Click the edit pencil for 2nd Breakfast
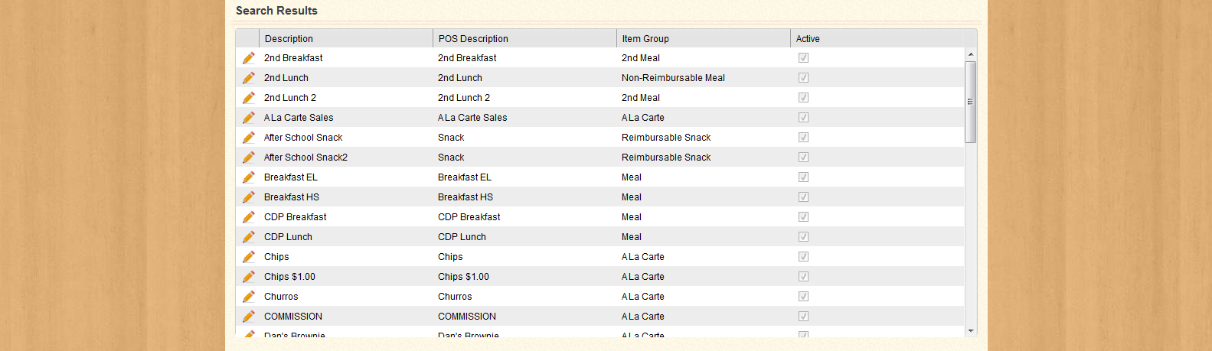 tap(248, 58)
